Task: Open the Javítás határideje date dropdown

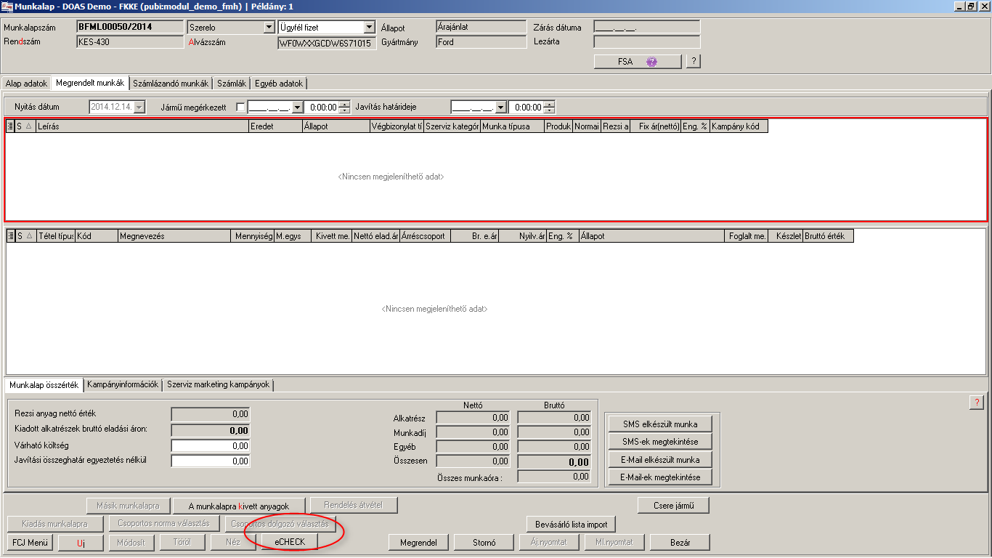Action: coord(501,108)
